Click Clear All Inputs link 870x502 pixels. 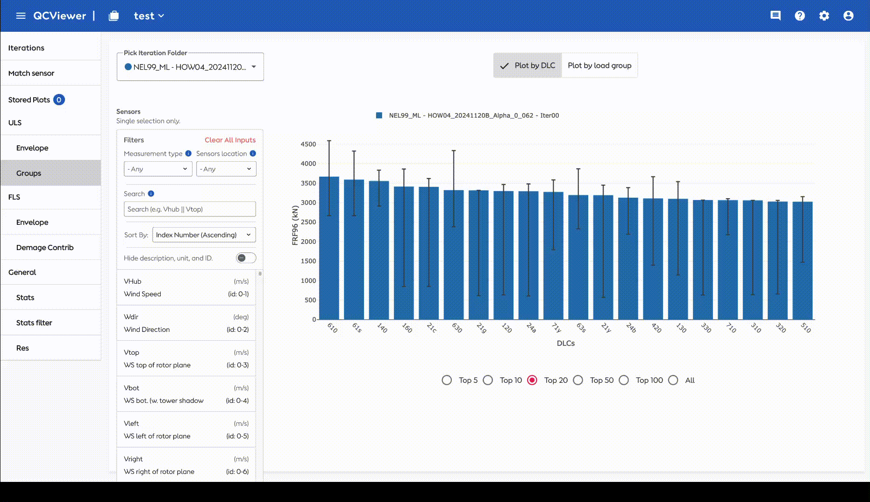[x=230, y=140]
